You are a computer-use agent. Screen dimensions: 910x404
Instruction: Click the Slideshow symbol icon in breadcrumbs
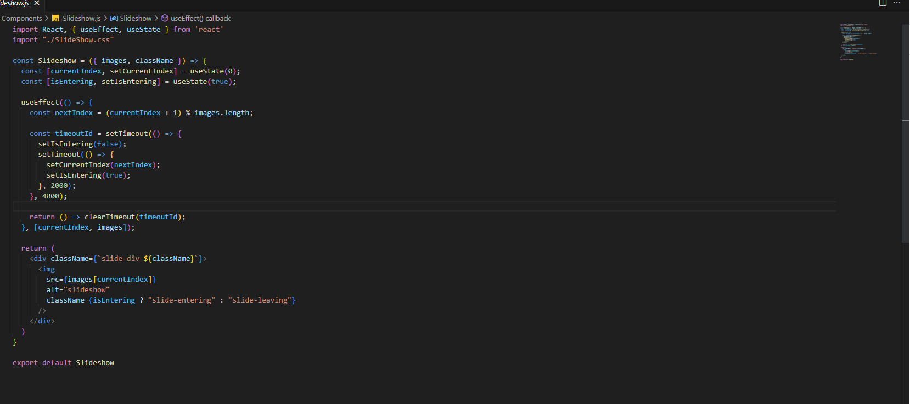pyautogui.click(x=114, y=19)
